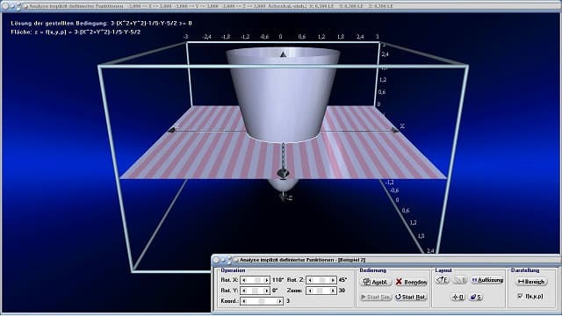Screen dimensions: 562x316
Task: Hide the panel with the Ausbl. button
Action: point(375,282)
